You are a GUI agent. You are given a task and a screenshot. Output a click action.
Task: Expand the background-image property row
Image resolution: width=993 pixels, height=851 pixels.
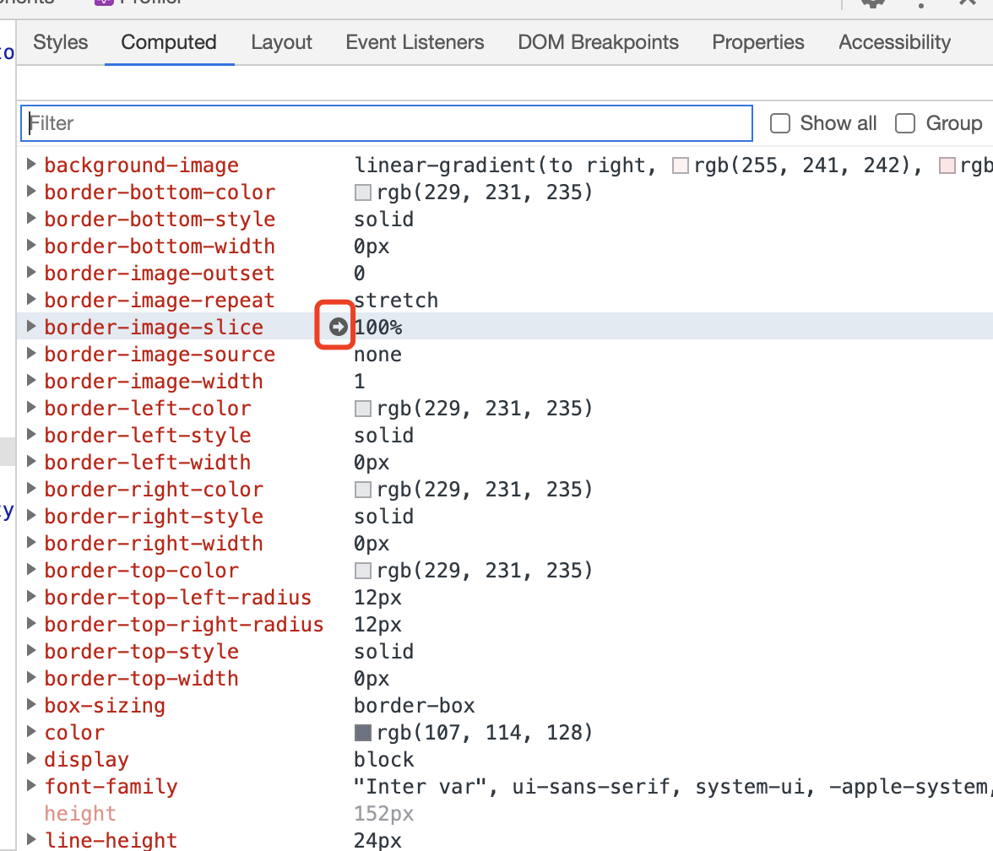tap(30, 165)
